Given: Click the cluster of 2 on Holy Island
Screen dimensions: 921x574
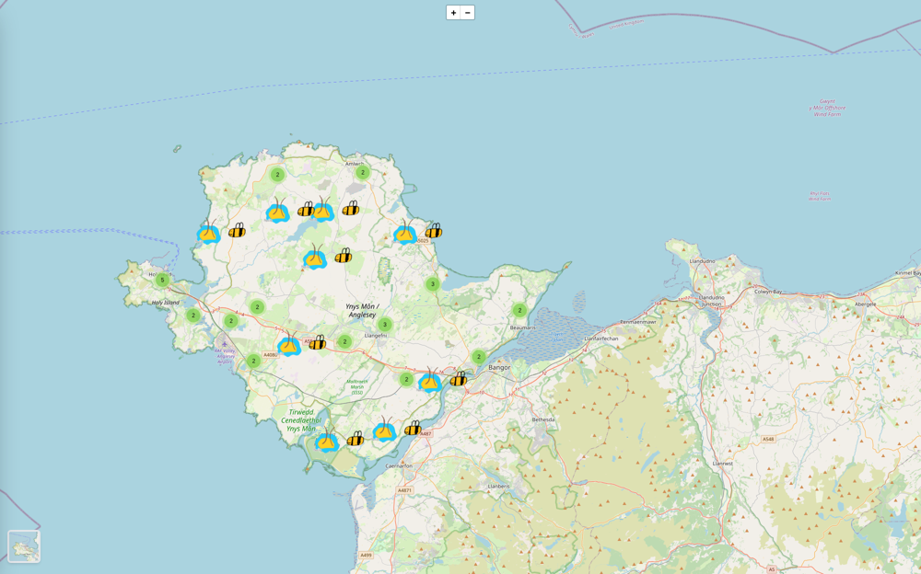Looking at the screenshot, I should 192,316.
